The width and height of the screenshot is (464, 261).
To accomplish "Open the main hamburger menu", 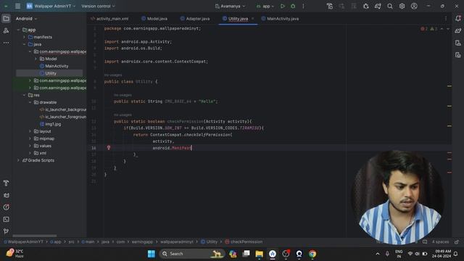I will pyautogui.click(x=17, y=7).
